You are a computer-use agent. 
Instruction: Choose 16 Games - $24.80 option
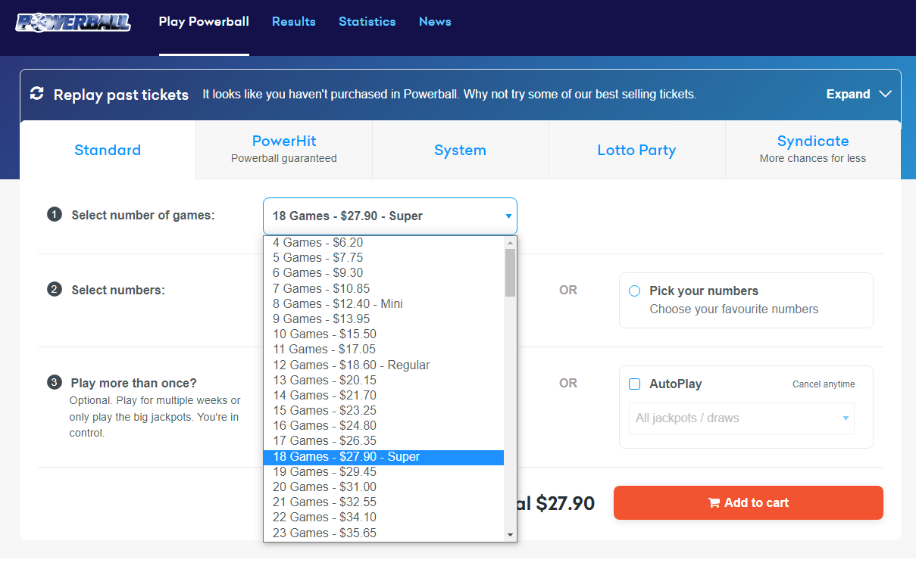point(383,425)
